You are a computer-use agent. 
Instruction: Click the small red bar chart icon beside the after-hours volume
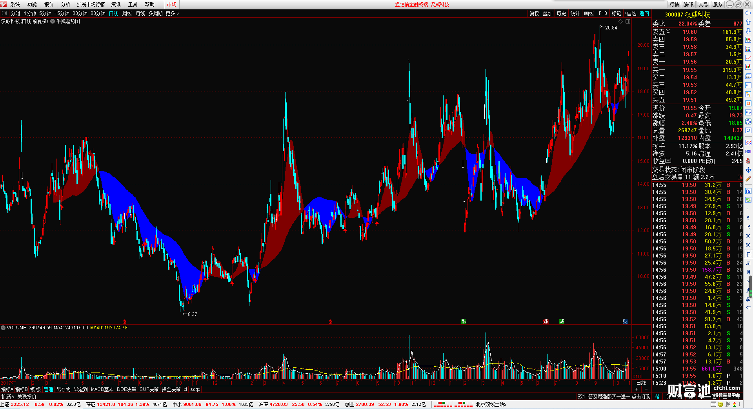tap(740, 177)
